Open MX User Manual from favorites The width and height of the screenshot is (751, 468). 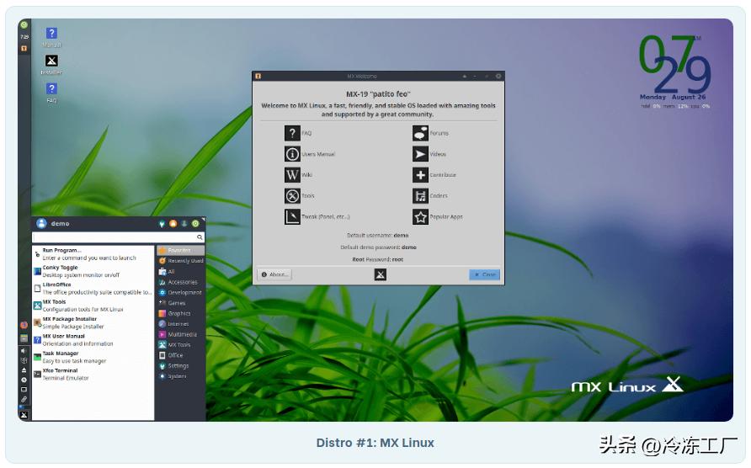(x=93, y=340)
